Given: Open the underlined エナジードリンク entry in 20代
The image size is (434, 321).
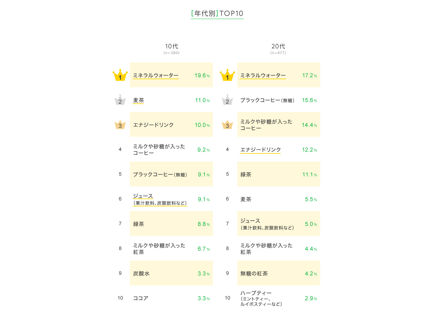Looking at the screenshot, I should point(260,150).
